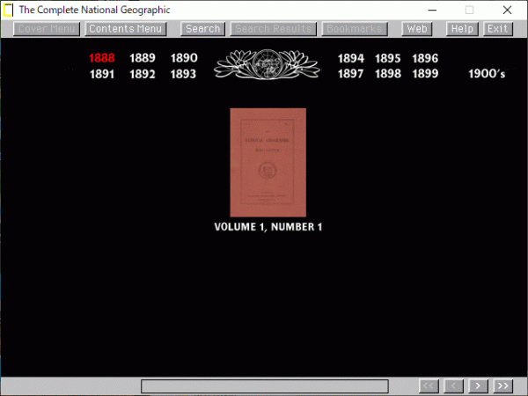Click the disabled Cover Menu button
The image size is (528, 396).
(47, 29)
